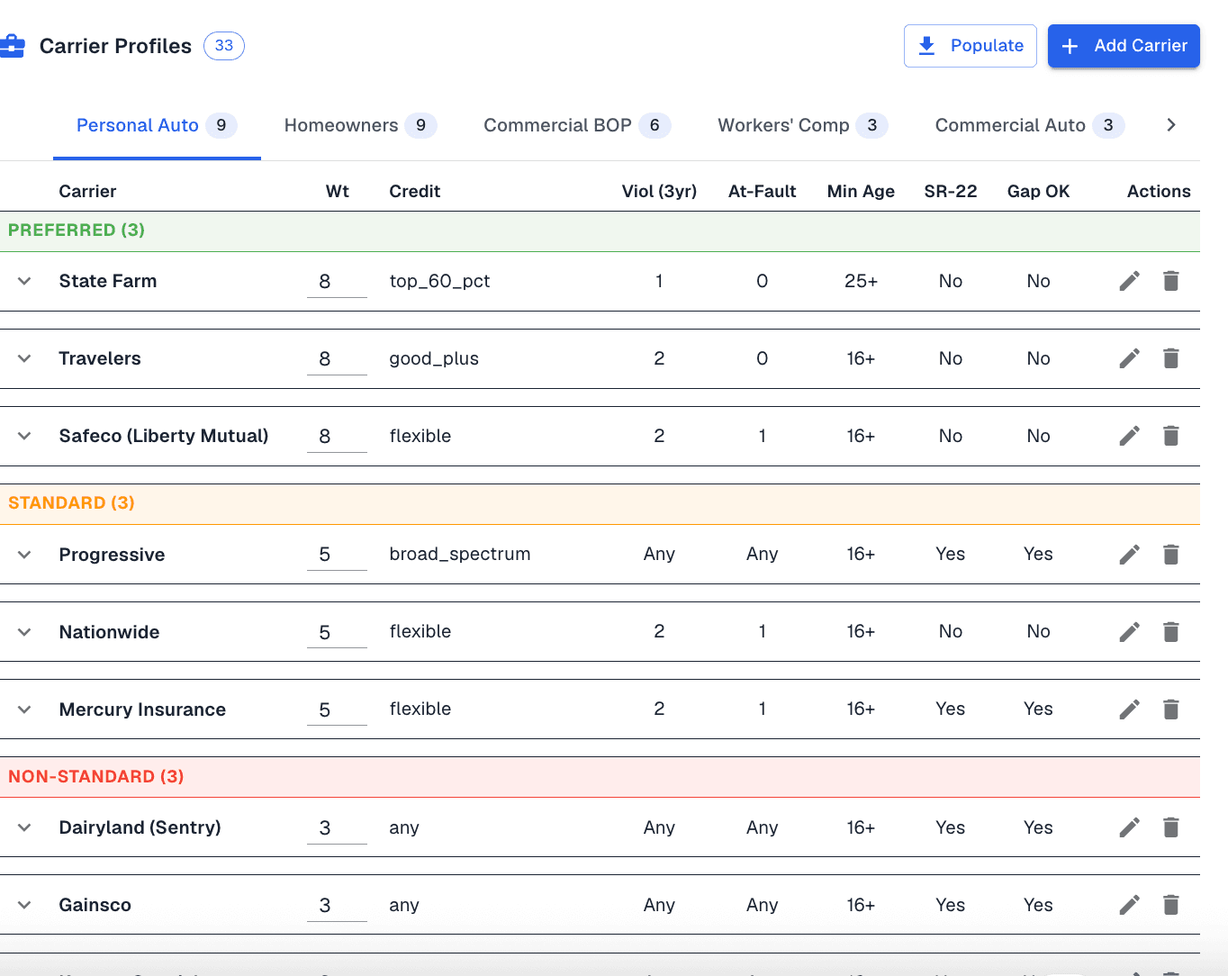Viewport: 1228px width, 976px height.
Task: Edit the Travelers carrier
Action: tap(1129, 358)
